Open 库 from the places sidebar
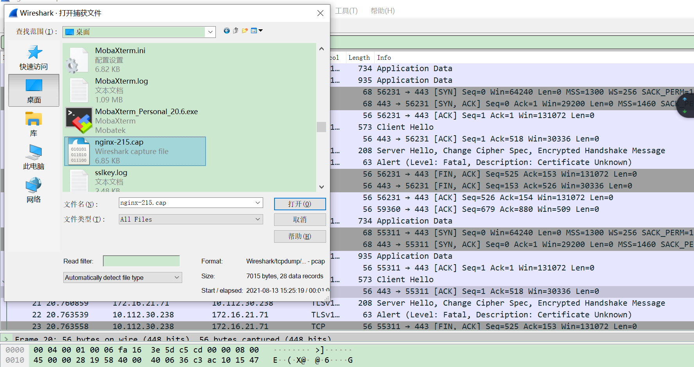This screenshot has height=367, width=694. 33,124
